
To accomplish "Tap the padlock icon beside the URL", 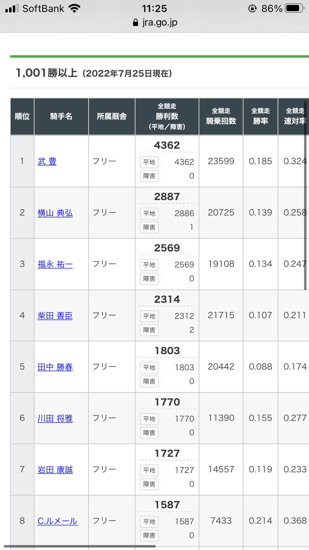I will 136,23.
